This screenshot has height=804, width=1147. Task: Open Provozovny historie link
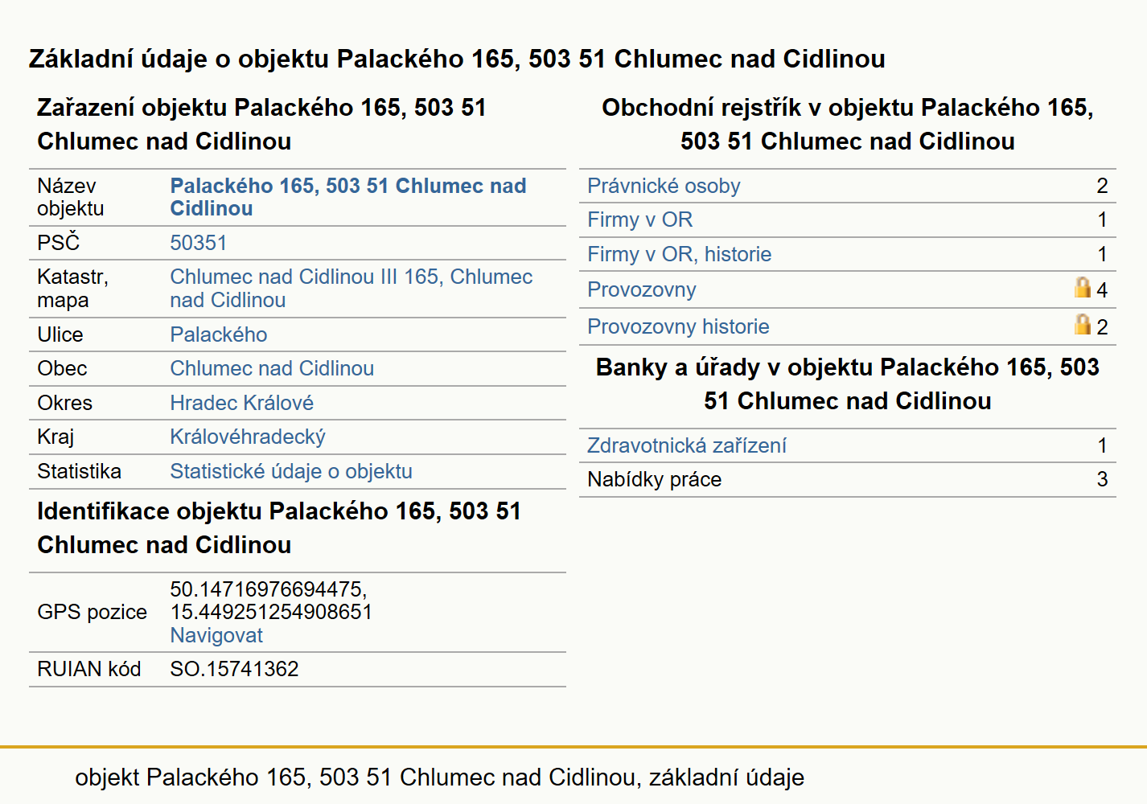678,326
